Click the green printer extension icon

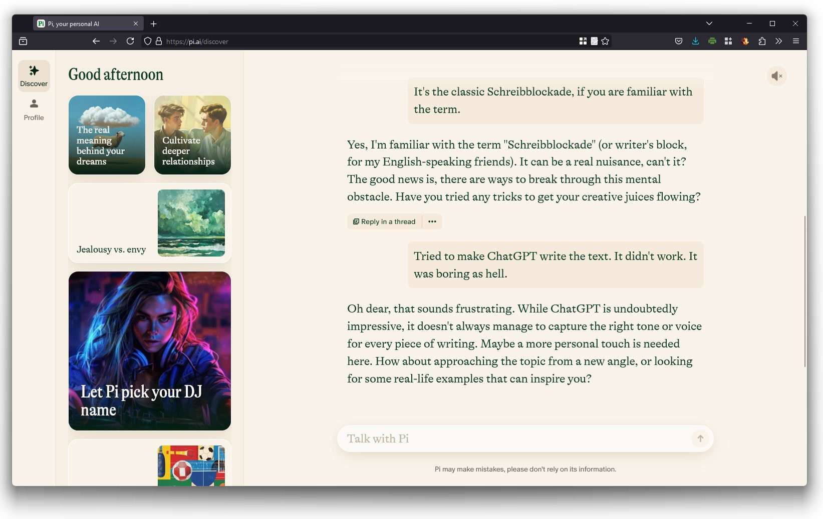click(712, 41)
